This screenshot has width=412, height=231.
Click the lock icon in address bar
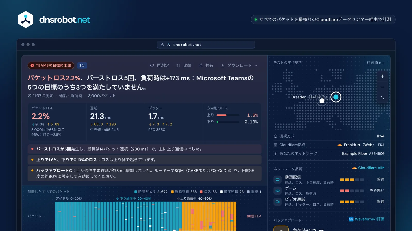(162, 45)
